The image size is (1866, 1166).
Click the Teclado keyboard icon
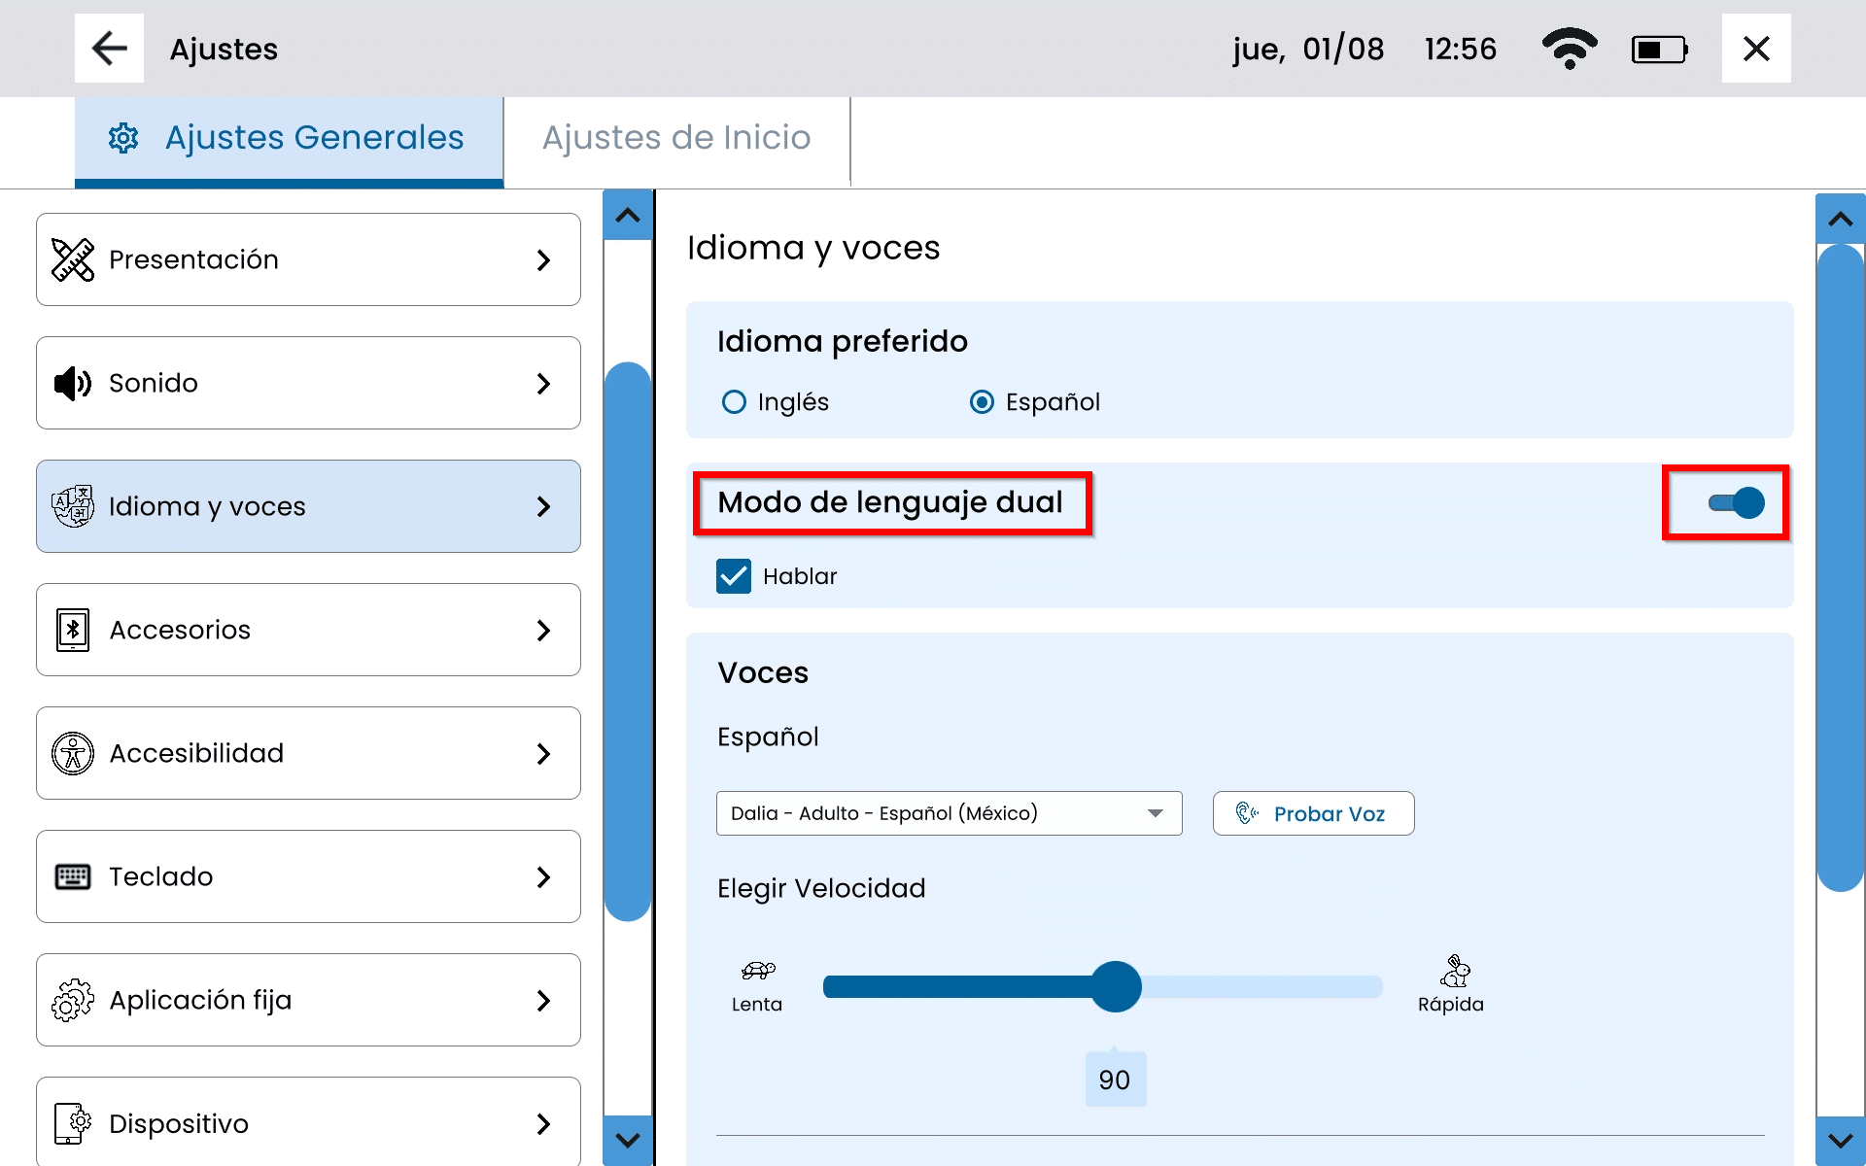[x=73, y=876]
